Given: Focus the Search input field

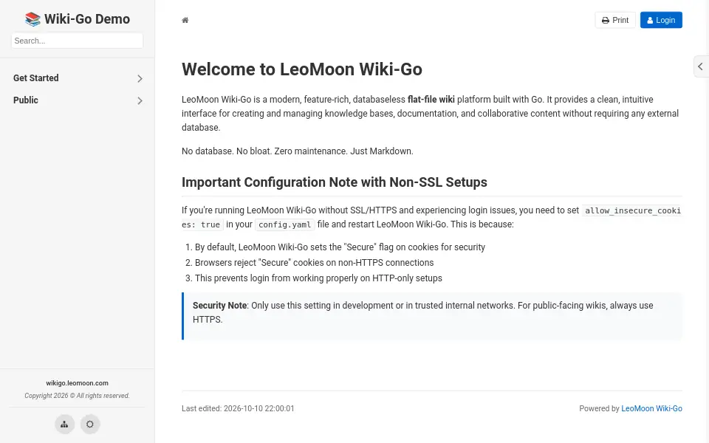Looking at the screenshot, I should 78,41.
